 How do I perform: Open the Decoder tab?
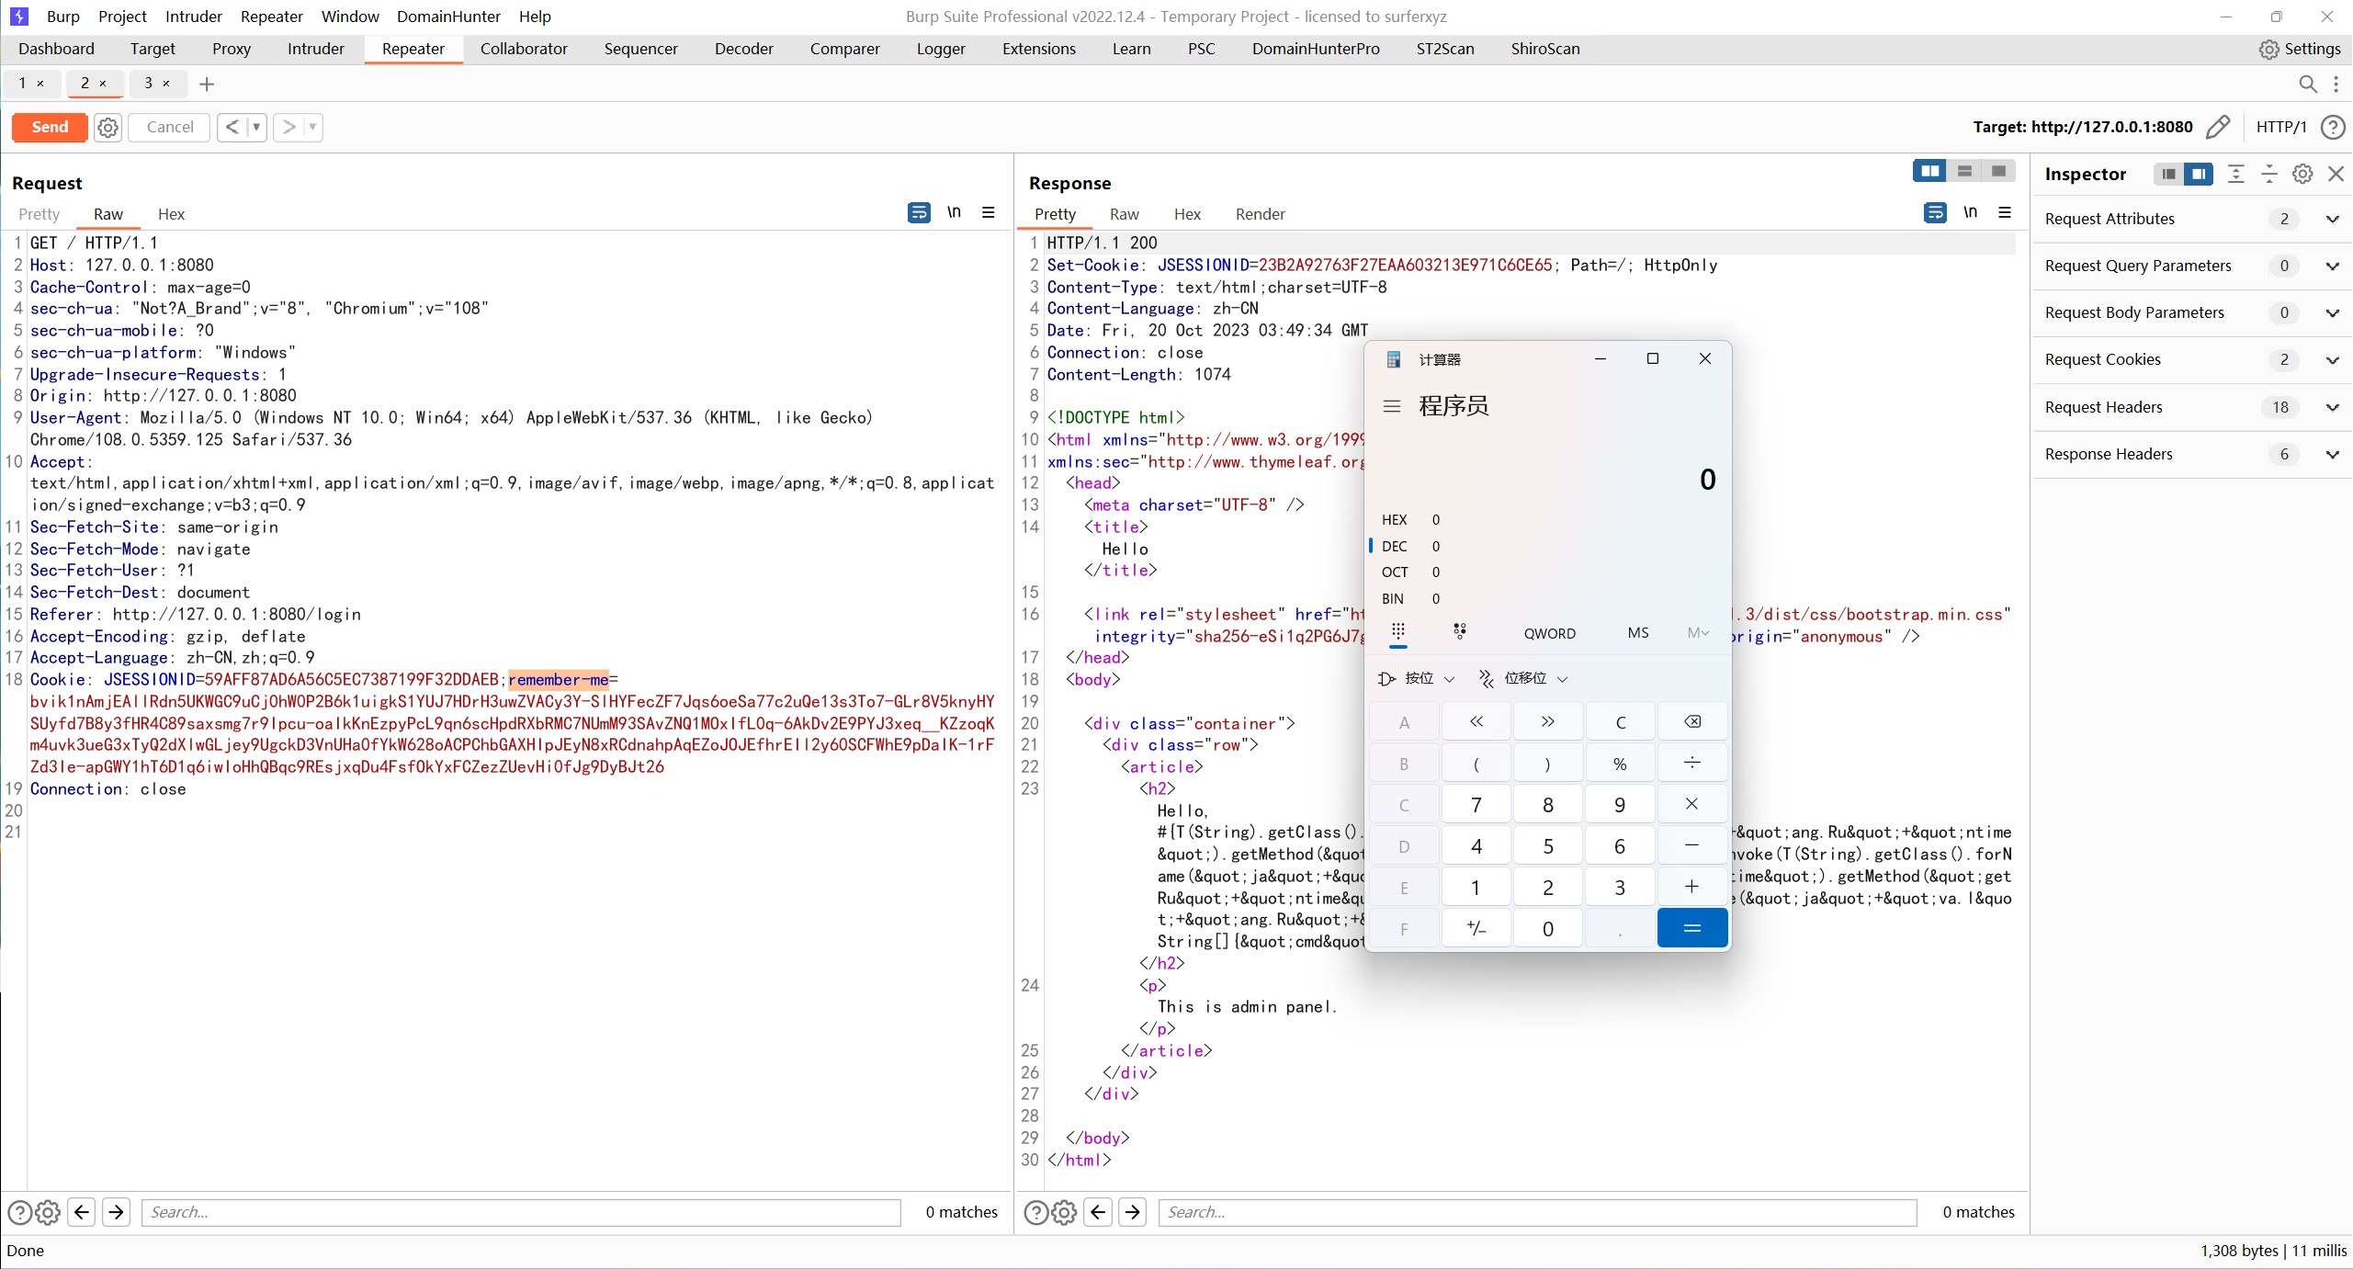[x=743, y=50]
